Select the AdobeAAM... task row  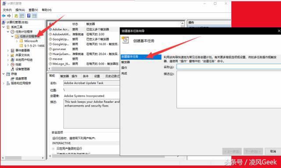pyautogui.click(x=84, y=34)
